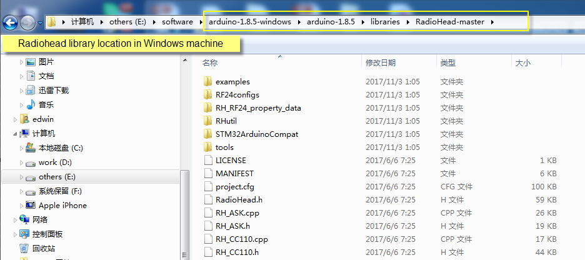Sort files by the 类型 column header

click(447, 63)
